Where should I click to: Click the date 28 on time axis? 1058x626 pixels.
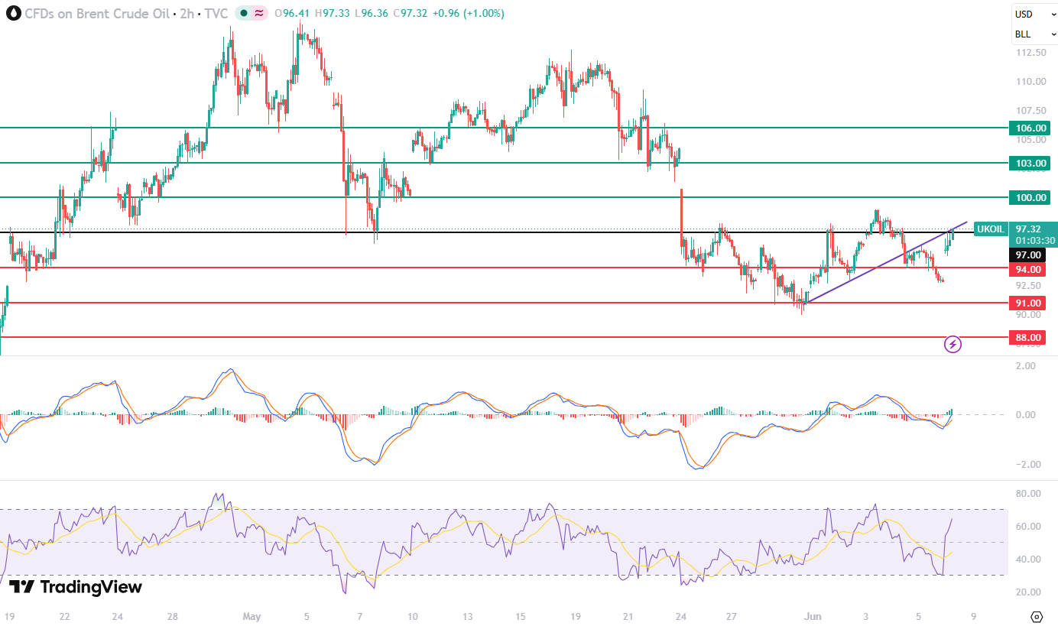(173, 616)
